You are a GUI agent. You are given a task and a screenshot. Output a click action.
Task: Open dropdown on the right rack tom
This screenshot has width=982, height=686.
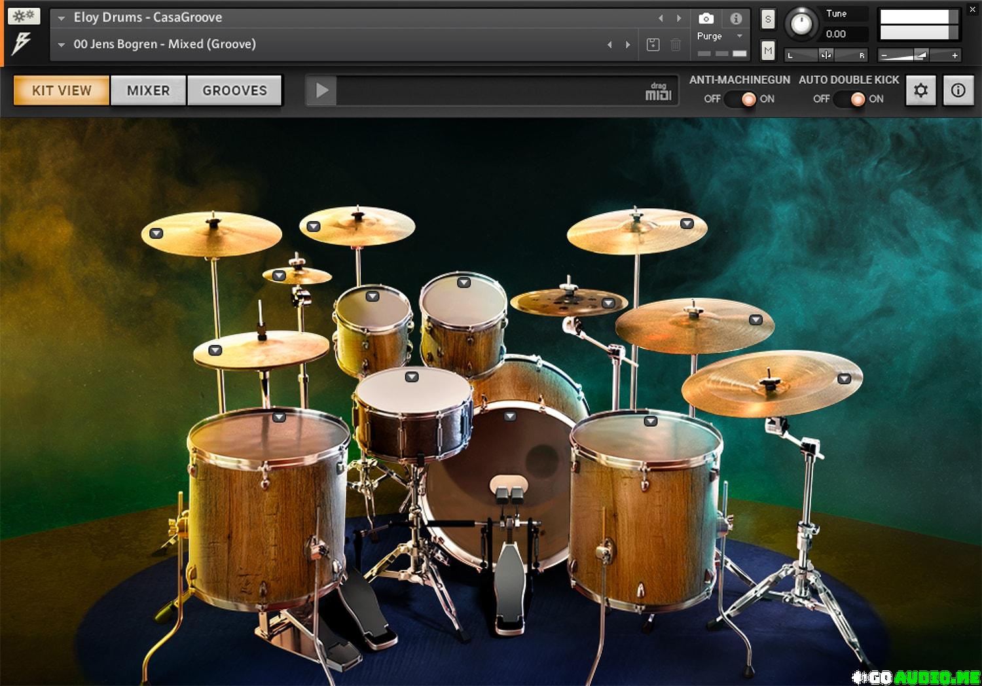coord(464,282)
